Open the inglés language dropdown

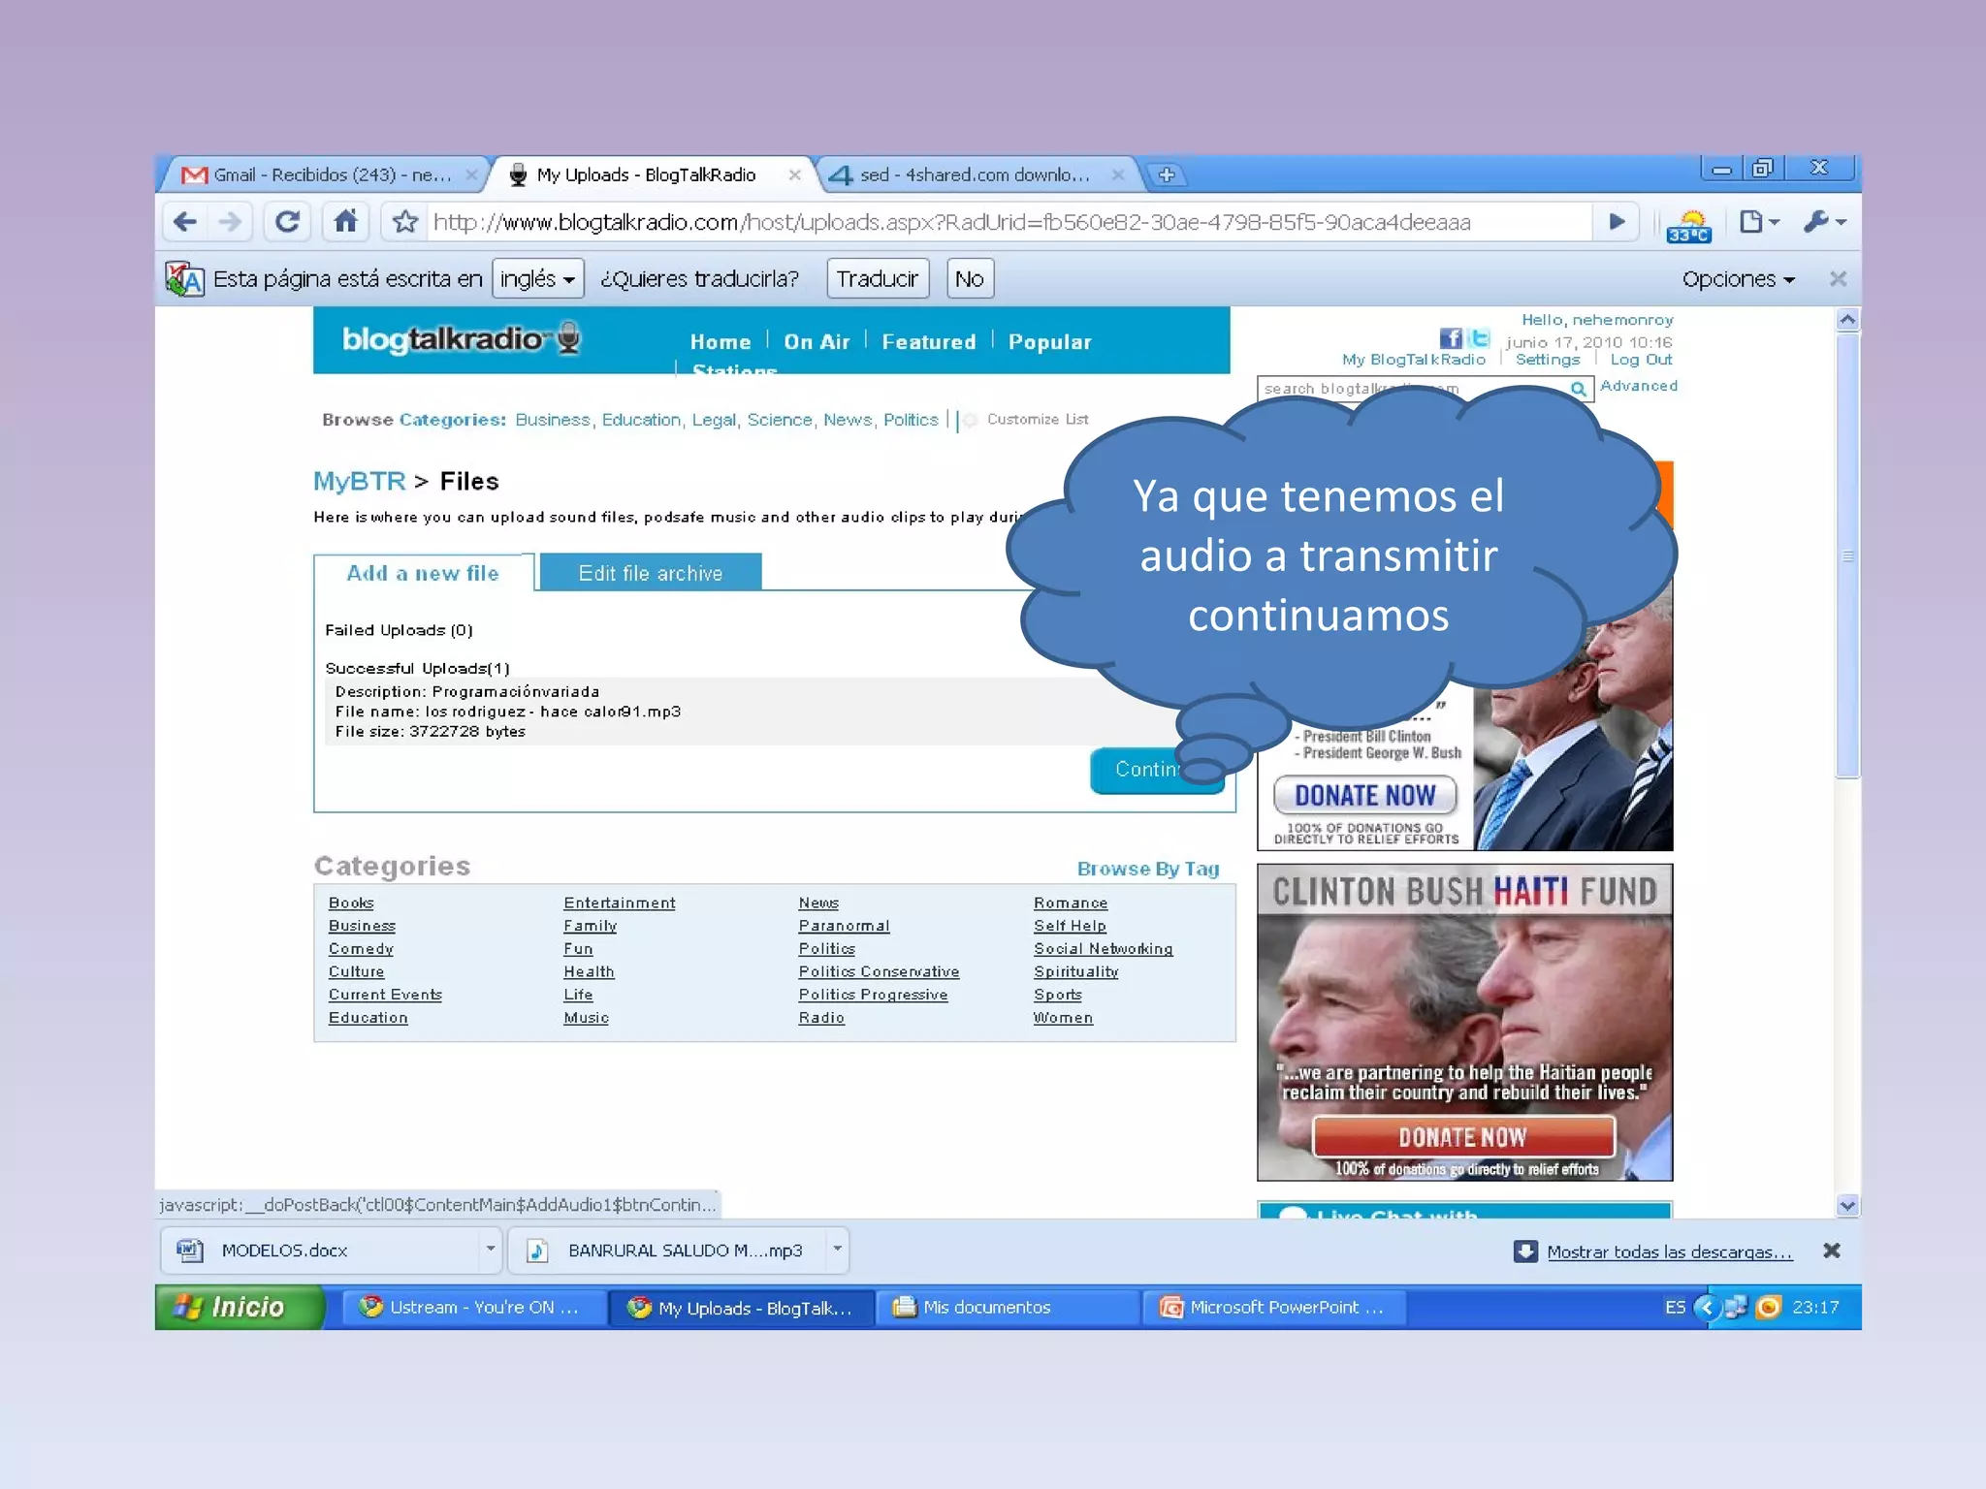(537, 279)
